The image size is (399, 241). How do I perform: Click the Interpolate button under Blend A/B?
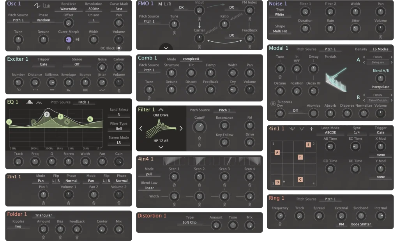click(x=380, y=87)
